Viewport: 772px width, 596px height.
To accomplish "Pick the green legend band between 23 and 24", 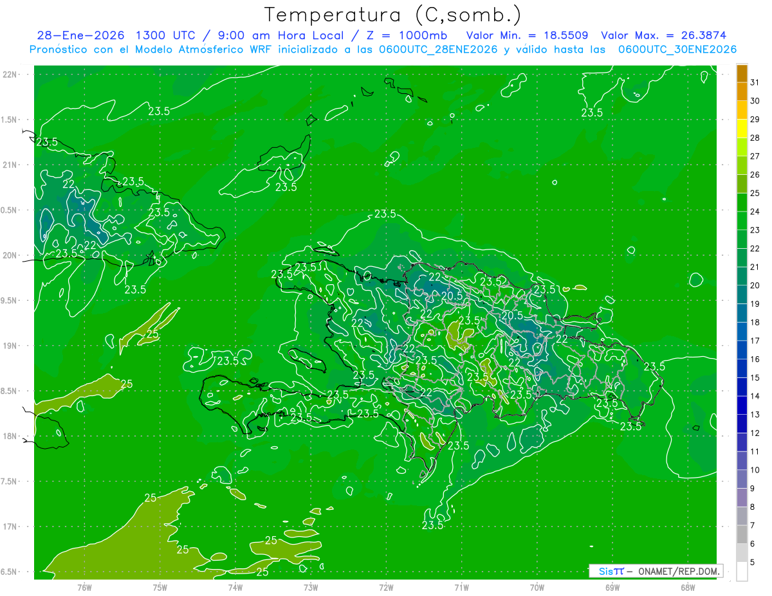I will tap(742, 221).
